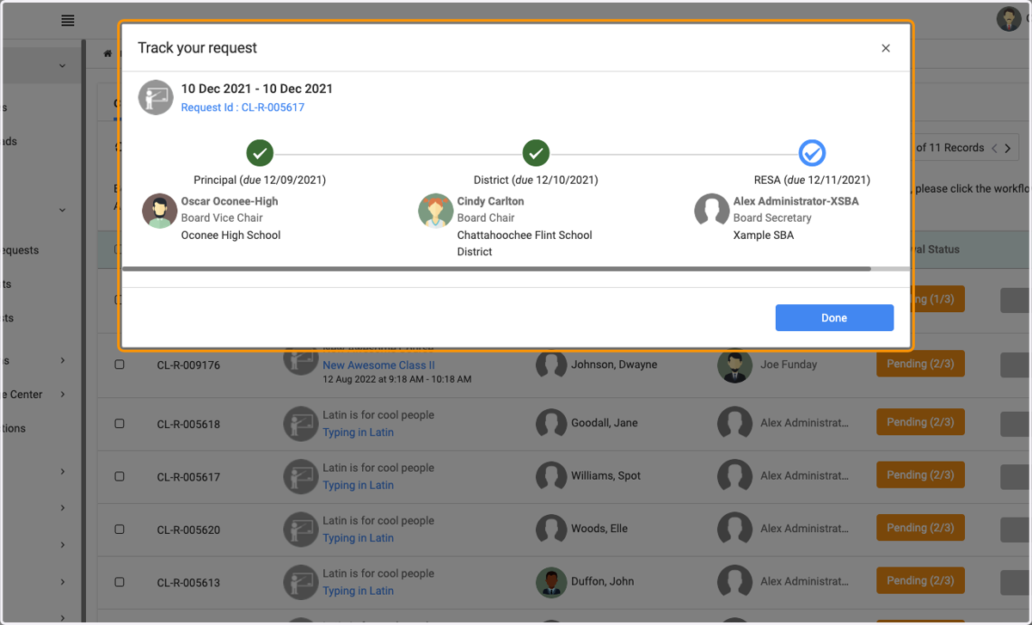The width and height of the screenshot is (1032, 625).
Task: Open the hamburger menu icon
Action: point(68,21)
